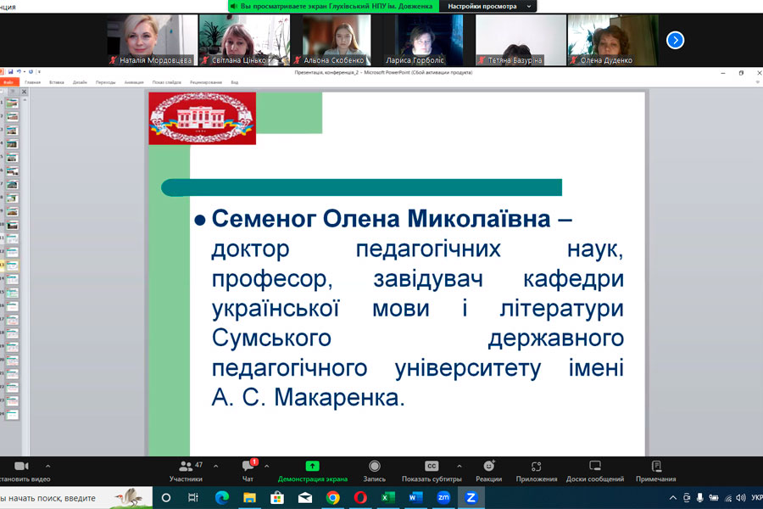Image resolution: width=763 pixels, height=509 pixels.
Task: Stop video with the camera icon
Action: [x=21, y=467]
